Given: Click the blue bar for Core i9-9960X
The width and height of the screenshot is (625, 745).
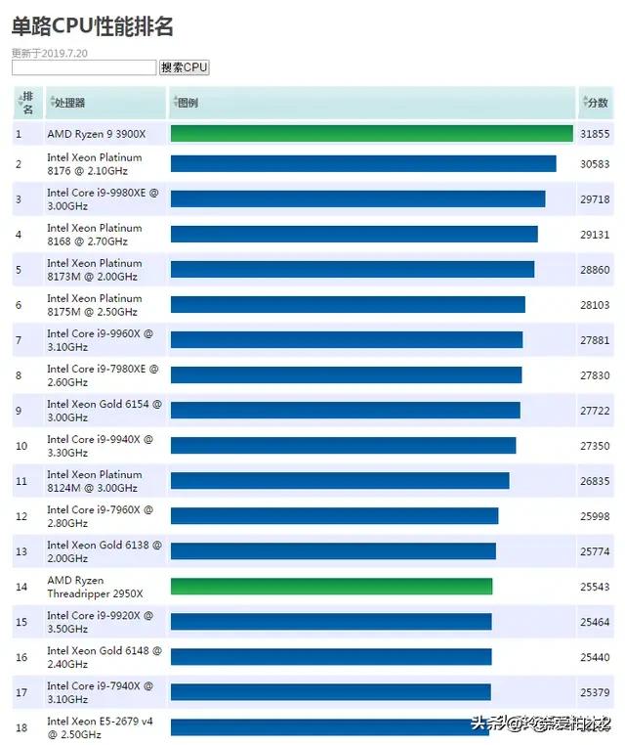Looking at the screenshot, I should pyautogui.click(x=347, y=339).
